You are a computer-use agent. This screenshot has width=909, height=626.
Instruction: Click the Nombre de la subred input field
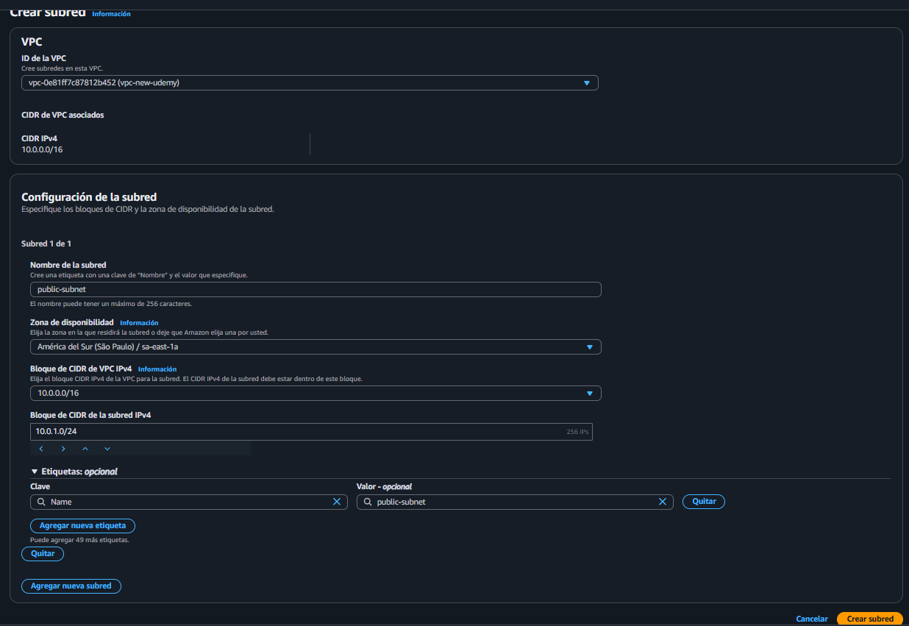tap(316, 290)
